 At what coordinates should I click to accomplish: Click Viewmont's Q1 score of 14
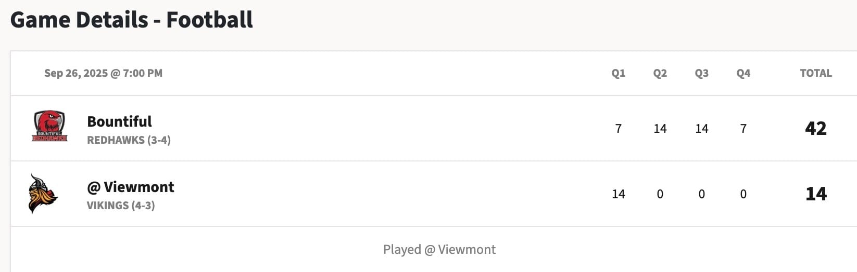pyautogui.click(x=619, y=194)
